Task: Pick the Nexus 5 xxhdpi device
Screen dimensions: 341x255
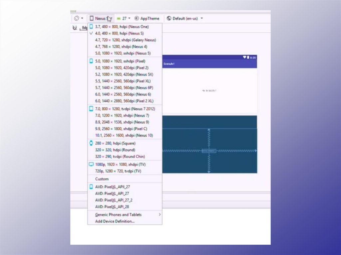Action: point(125,53)
